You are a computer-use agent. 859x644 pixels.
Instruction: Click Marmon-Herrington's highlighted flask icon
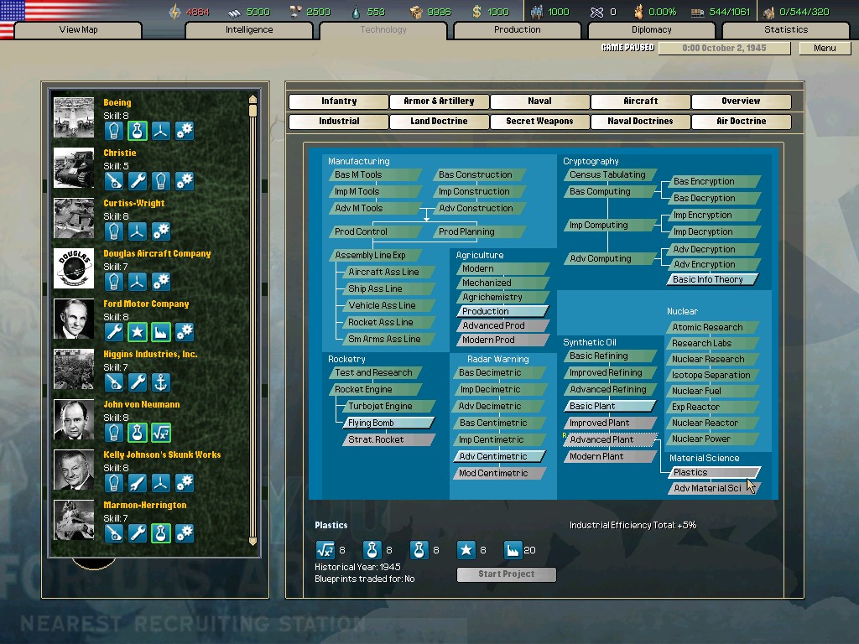[x=160, y=533]
